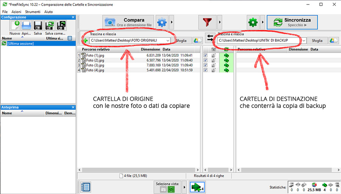The height and width of the screenshot is (194, 341).
Task: Sort right list by Dimensione column header
Action: [298, 49]
